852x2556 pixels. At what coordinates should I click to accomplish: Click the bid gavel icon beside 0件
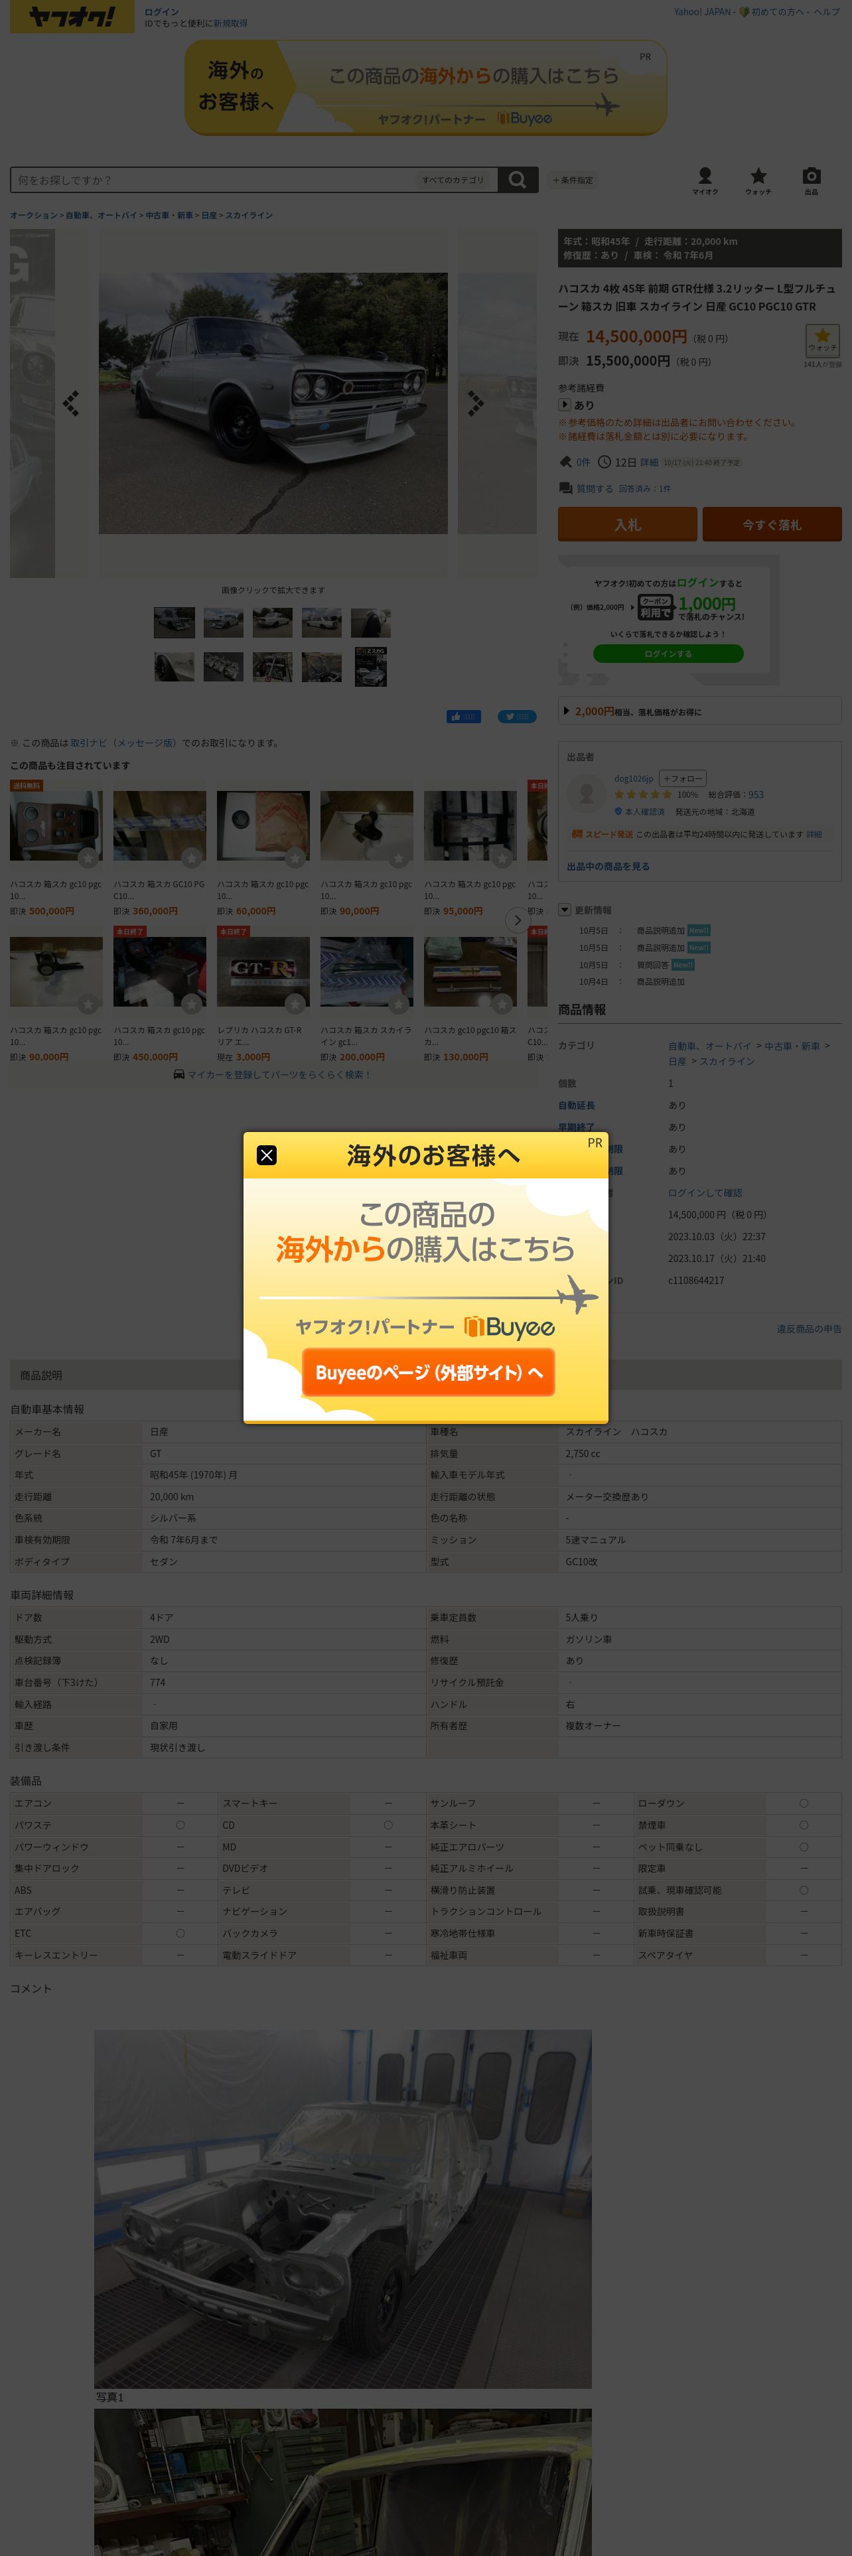tap(565, 462)
